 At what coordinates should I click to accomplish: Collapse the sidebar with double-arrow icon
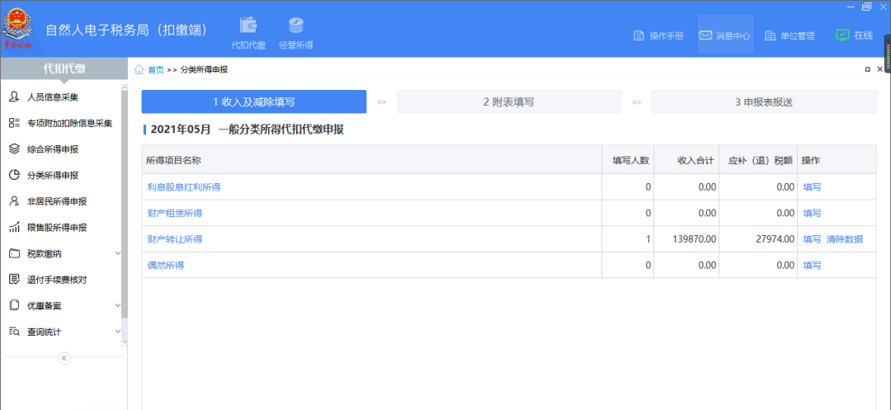click(64, 358)
